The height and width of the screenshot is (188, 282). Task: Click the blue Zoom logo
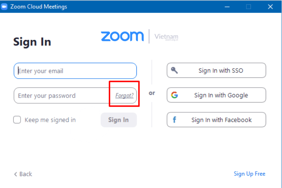coord(122,36)
